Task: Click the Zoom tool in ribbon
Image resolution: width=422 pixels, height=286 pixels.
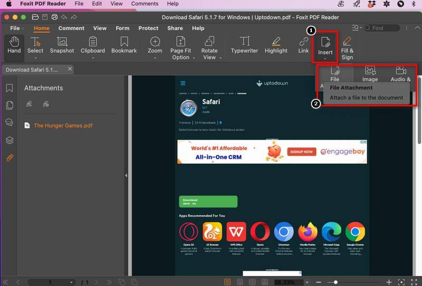Action: pos(155,46)
